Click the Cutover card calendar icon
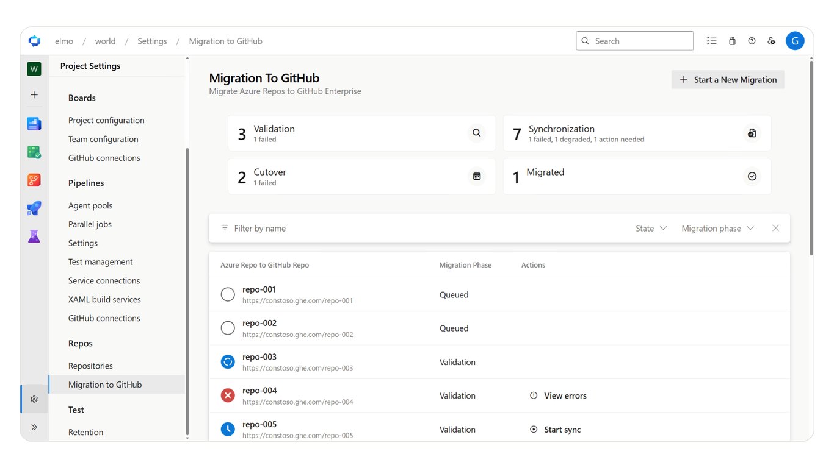 click(x=477, y=176)
